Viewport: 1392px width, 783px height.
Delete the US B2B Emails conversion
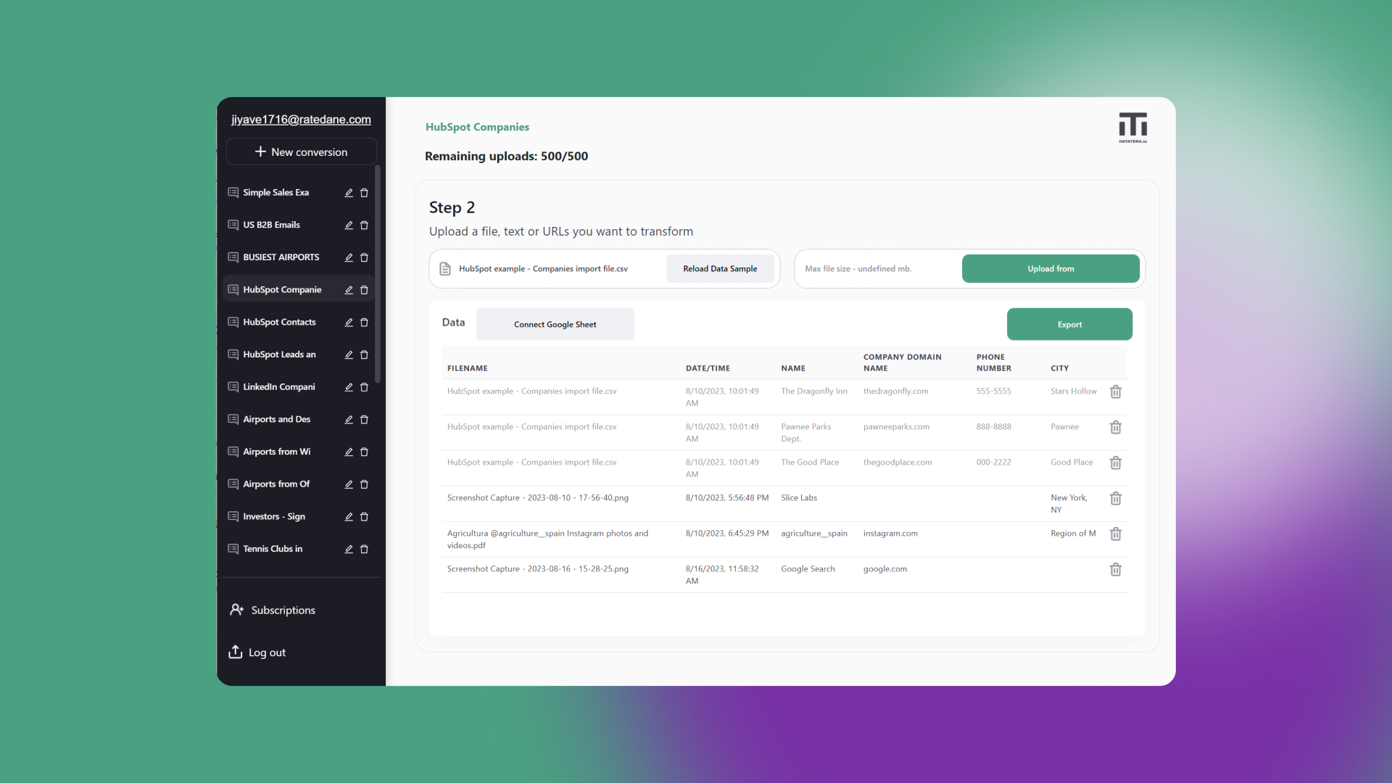point(365,225)
